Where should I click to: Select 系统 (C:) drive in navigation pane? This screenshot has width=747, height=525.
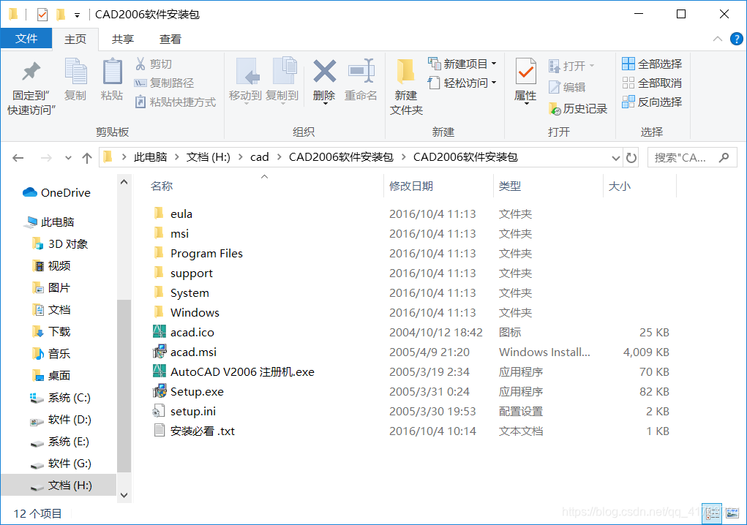click(60, 398)
